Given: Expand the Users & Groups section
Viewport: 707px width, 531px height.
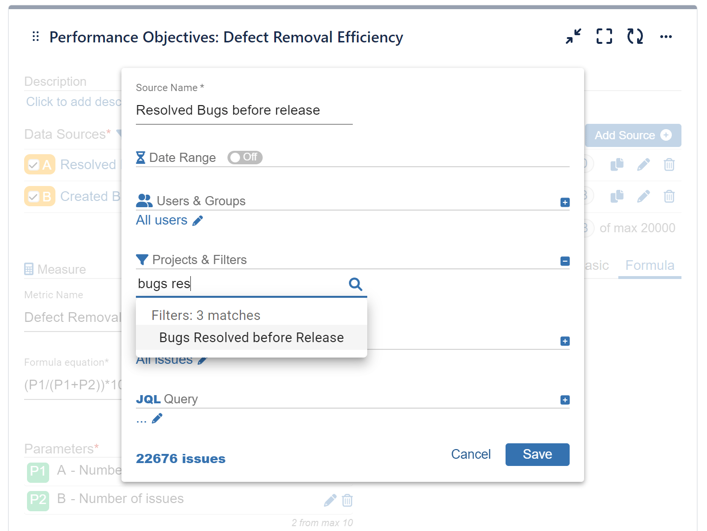Looking at the screenshot, I should [x=564, y=202].
